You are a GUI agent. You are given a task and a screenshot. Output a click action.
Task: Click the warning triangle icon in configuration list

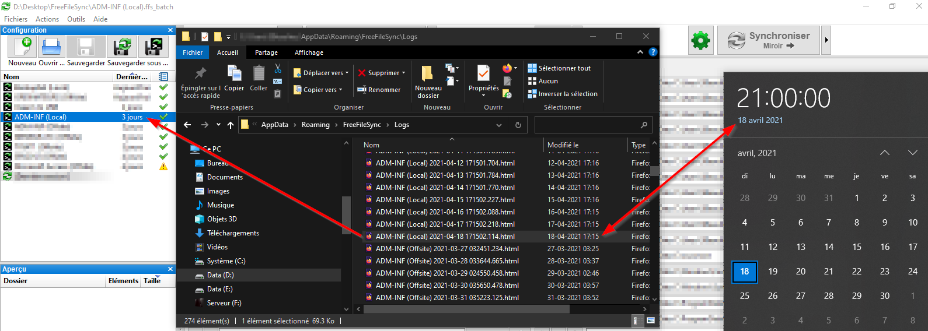(163, 166)
